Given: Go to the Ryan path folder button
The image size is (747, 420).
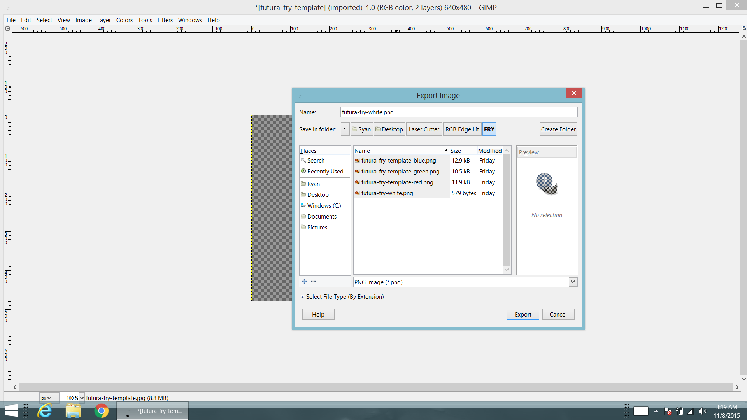Looking at the screenshot, I should [361, 129].
